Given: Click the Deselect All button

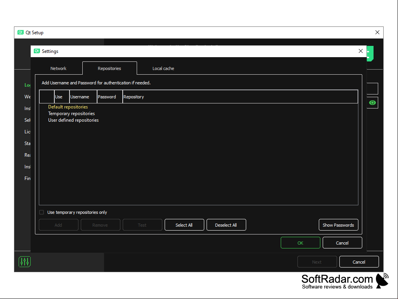Looking at the screenshot, I should click(x=226, y=225).
